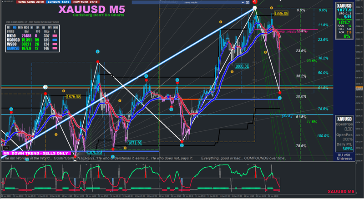Select the XAUUSD pair in the dashboard
Image resolution: width=364 pixels, height=199 pixels.
13,48
